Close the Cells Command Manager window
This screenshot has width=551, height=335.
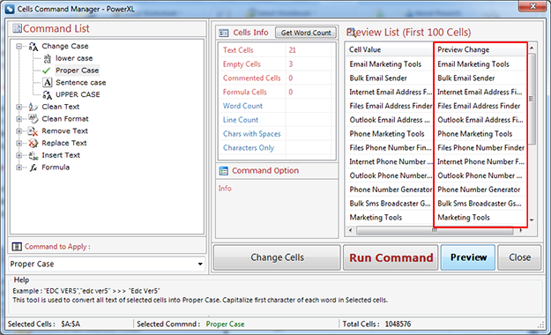click(532, 6)
